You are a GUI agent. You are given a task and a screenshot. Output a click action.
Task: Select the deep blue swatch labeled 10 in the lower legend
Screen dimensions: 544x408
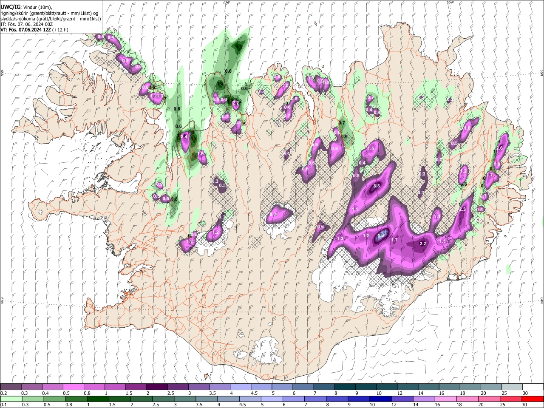click(x=380, y=399)
